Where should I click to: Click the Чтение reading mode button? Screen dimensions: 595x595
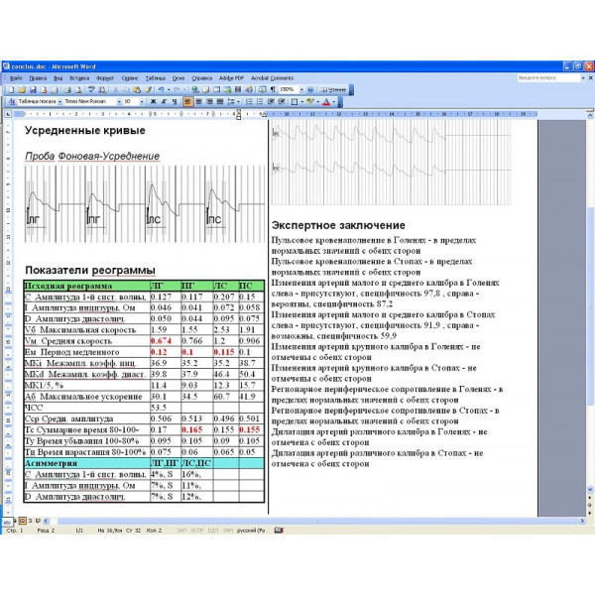pyautogui.click(x=334, y=90)
